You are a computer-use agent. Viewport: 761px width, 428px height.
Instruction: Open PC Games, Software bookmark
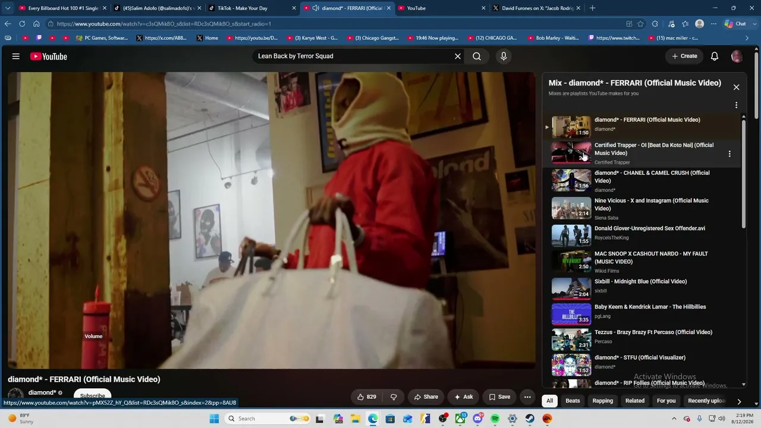tap(102, 38)
